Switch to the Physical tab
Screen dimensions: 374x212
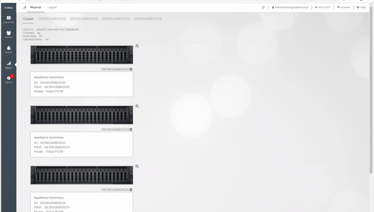tap(35, 7)
